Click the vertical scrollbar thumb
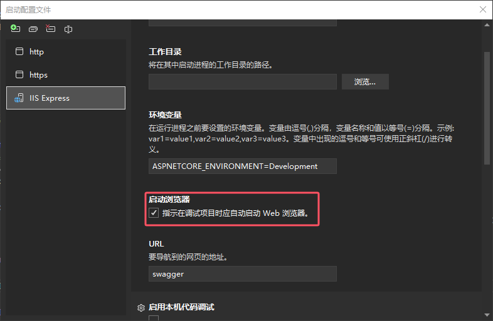This screenshot has width=493, height=321. [x=487, y=108]
